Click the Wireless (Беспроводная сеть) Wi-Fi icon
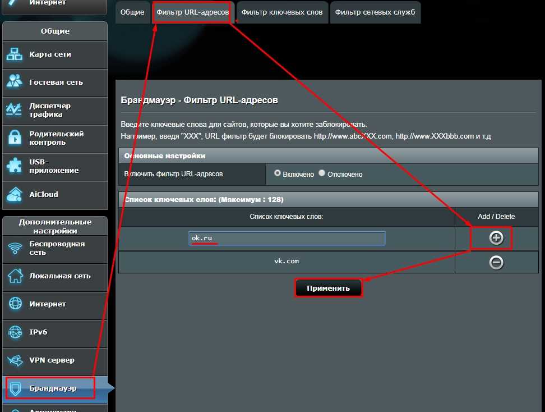Image resolution: width=545 pixels, height=412 pixels. coord(15,248)
